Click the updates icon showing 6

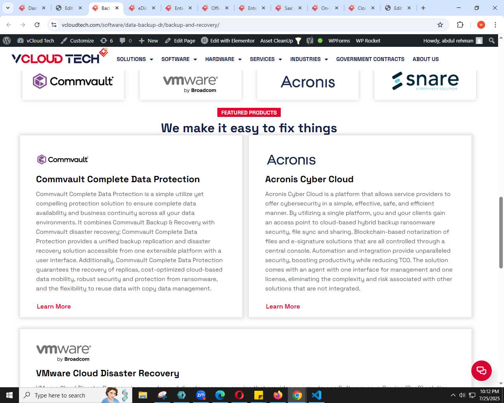106,41
